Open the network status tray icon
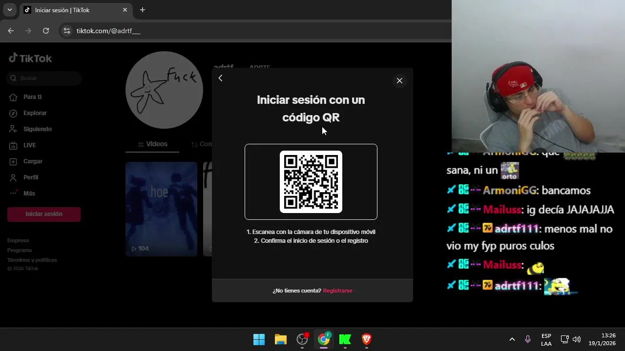The image size is (625, 351). 564,339
